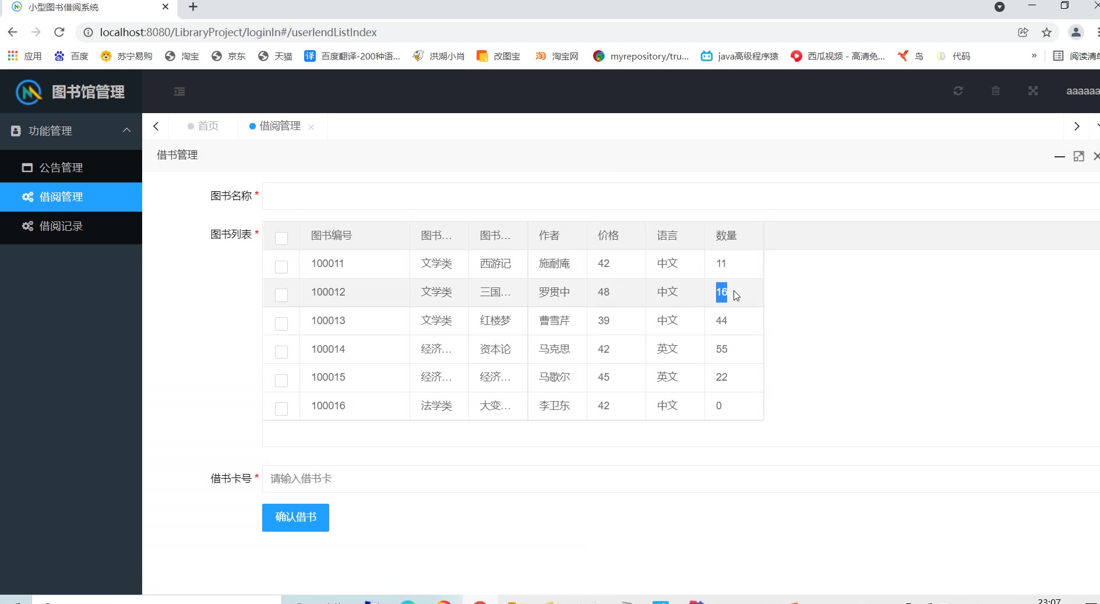Screen dimensions: 1100x604
Task: Open the 公告管理 sidebar item
Action: click(x=61, y=168)
